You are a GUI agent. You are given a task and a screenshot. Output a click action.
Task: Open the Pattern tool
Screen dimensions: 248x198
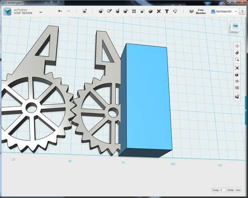point(134,11)
